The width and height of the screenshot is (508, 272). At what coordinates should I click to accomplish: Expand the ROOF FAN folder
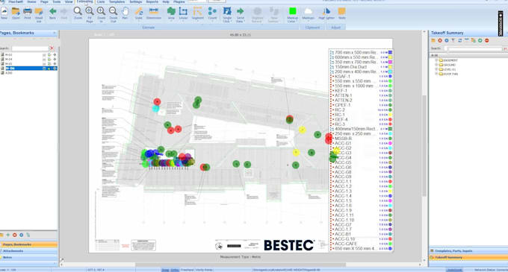click(x=436, y=74)
